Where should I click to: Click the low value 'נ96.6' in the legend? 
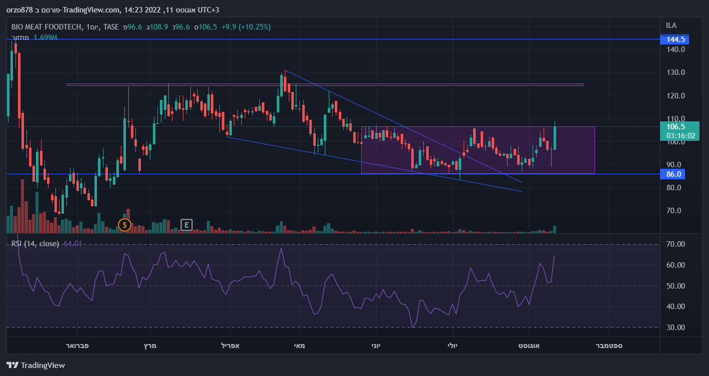tap(182, 27)
